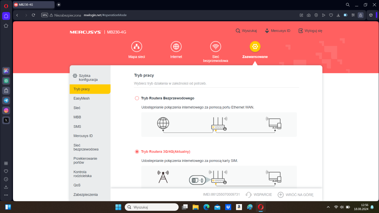This screenshot has width=379, height=213.
Task: Open File Explorer from taskbar
Action: pyautogui.click(x=196, y=207)
